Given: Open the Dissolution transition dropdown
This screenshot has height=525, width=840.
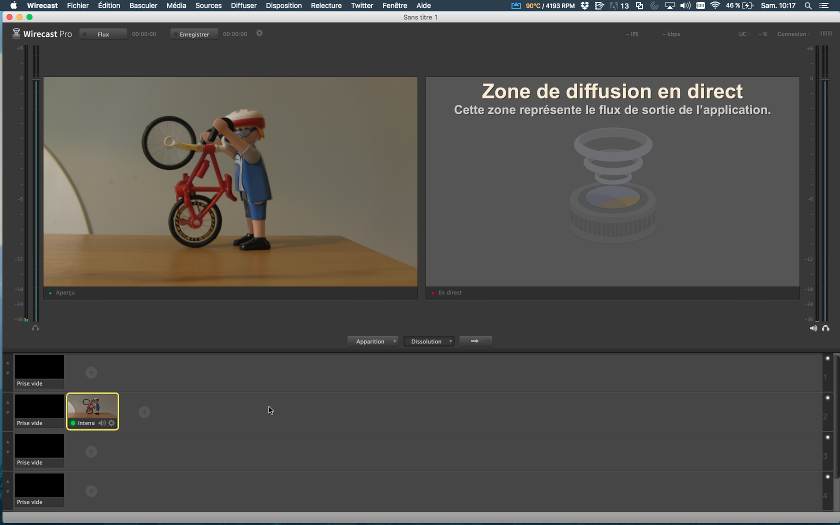Looking at the screenshot, I should 429,341.
